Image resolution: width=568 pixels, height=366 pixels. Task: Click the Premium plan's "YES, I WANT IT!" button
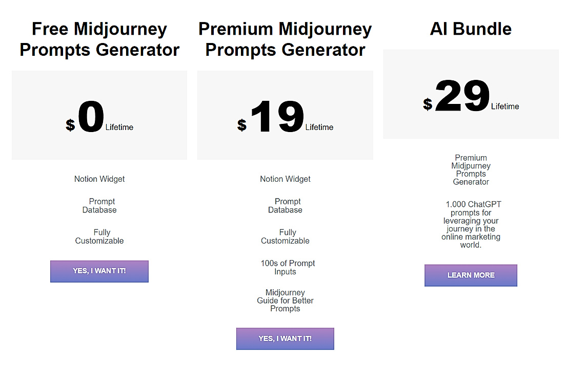[285, 339]
